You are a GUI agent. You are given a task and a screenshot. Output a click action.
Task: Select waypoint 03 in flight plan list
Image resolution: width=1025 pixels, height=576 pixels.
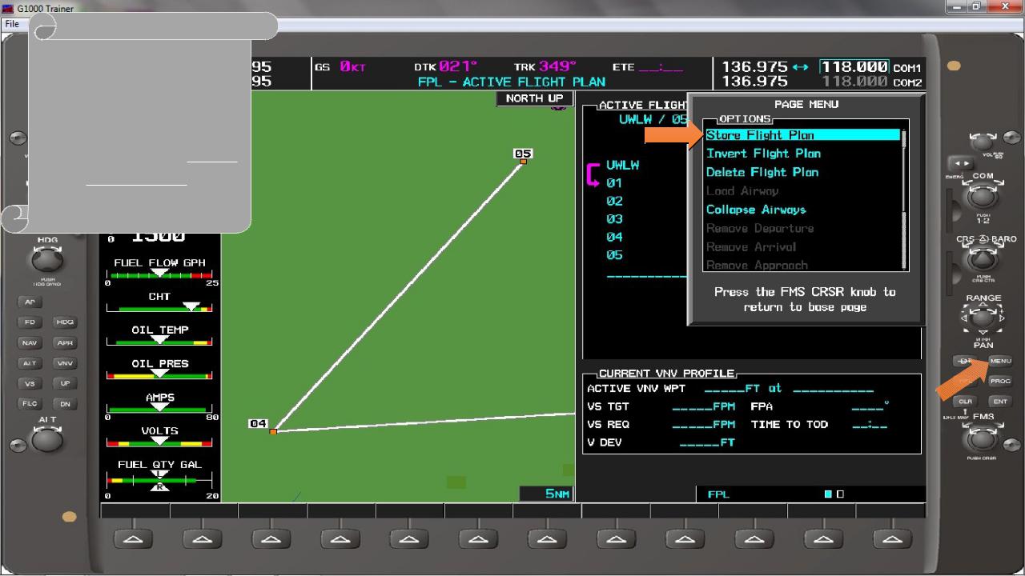pos(614,219)
